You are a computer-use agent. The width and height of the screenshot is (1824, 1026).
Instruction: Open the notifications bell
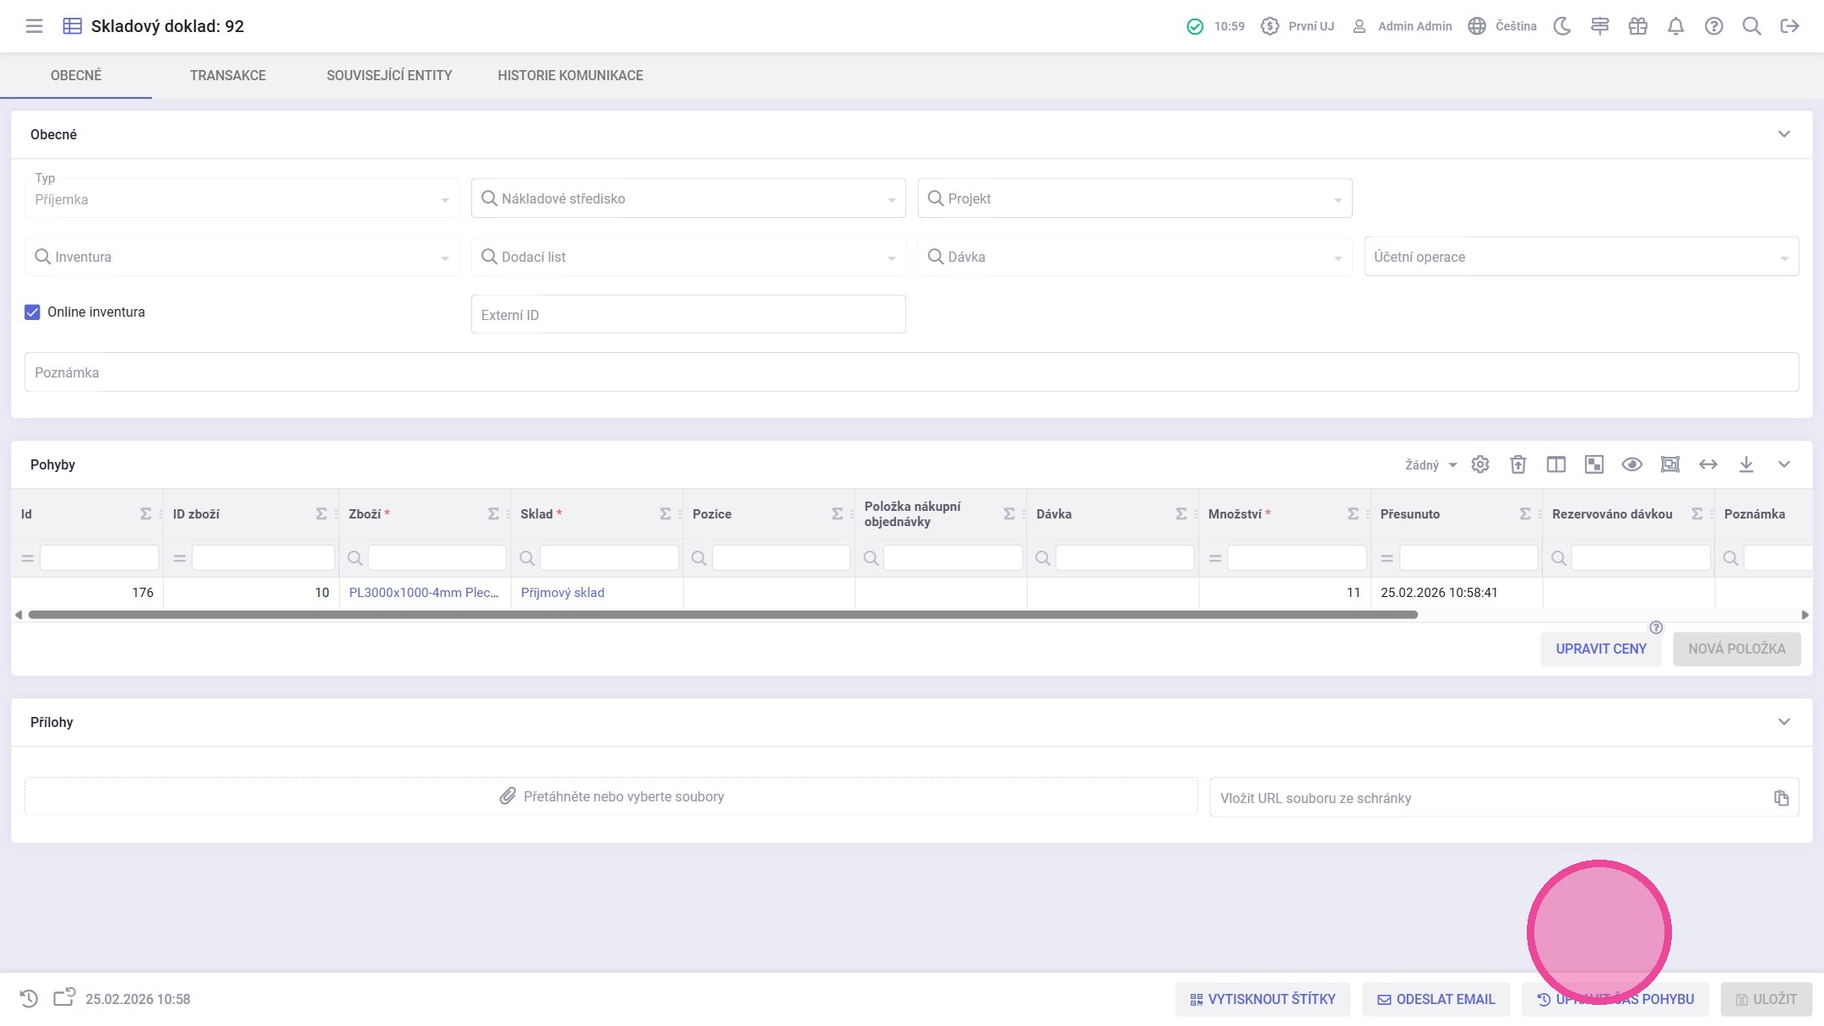pyautogui.click(x=1675, y=26)
